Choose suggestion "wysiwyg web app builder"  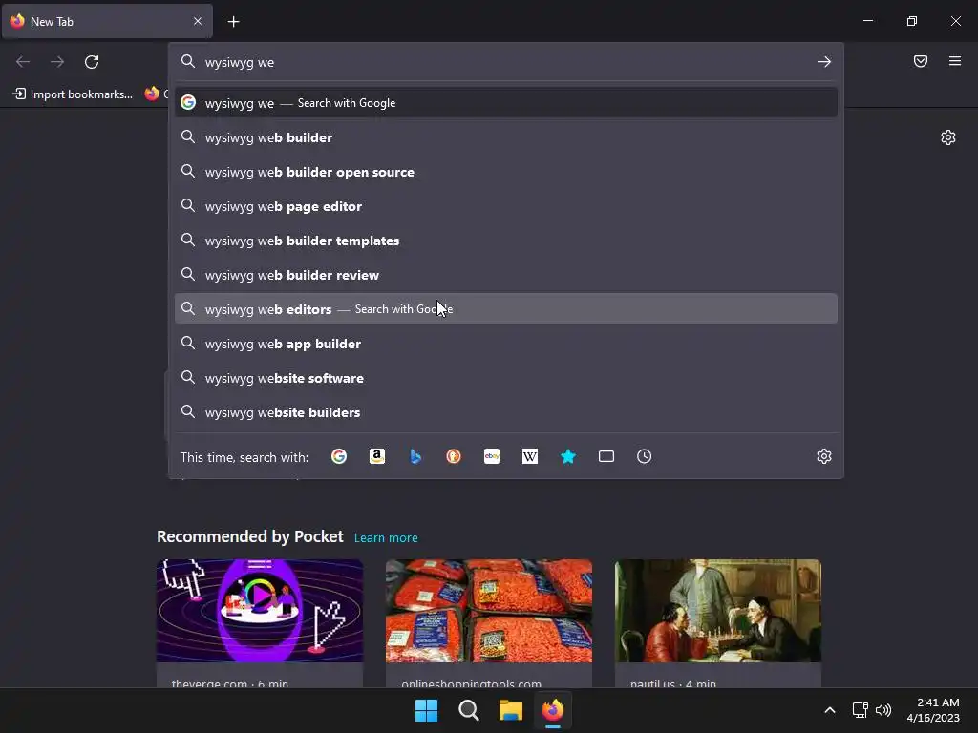(506, 344)
